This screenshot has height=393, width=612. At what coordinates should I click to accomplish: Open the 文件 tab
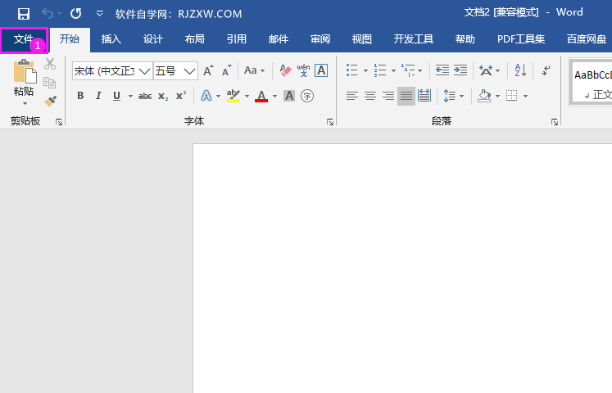click(x=24, y=39)
